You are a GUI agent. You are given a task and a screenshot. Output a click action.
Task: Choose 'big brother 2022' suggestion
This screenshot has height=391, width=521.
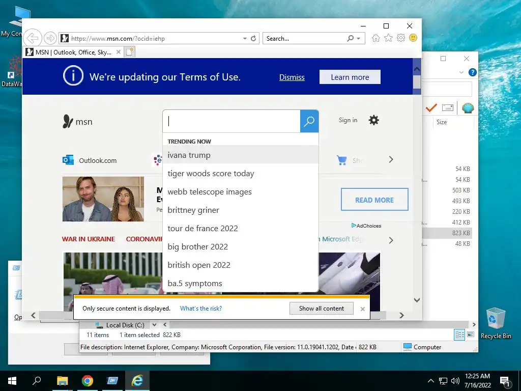[241, 246]
